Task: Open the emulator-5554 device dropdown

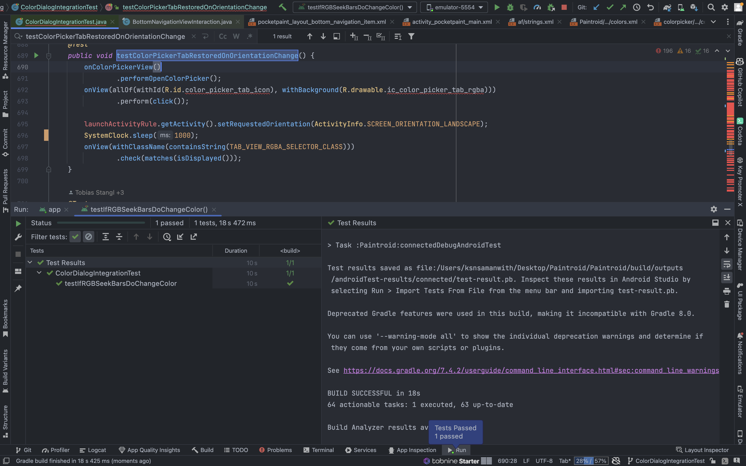Action: [454, 7]
